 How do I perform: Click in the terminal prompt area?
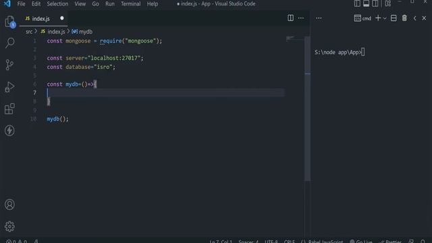point(340,53)
